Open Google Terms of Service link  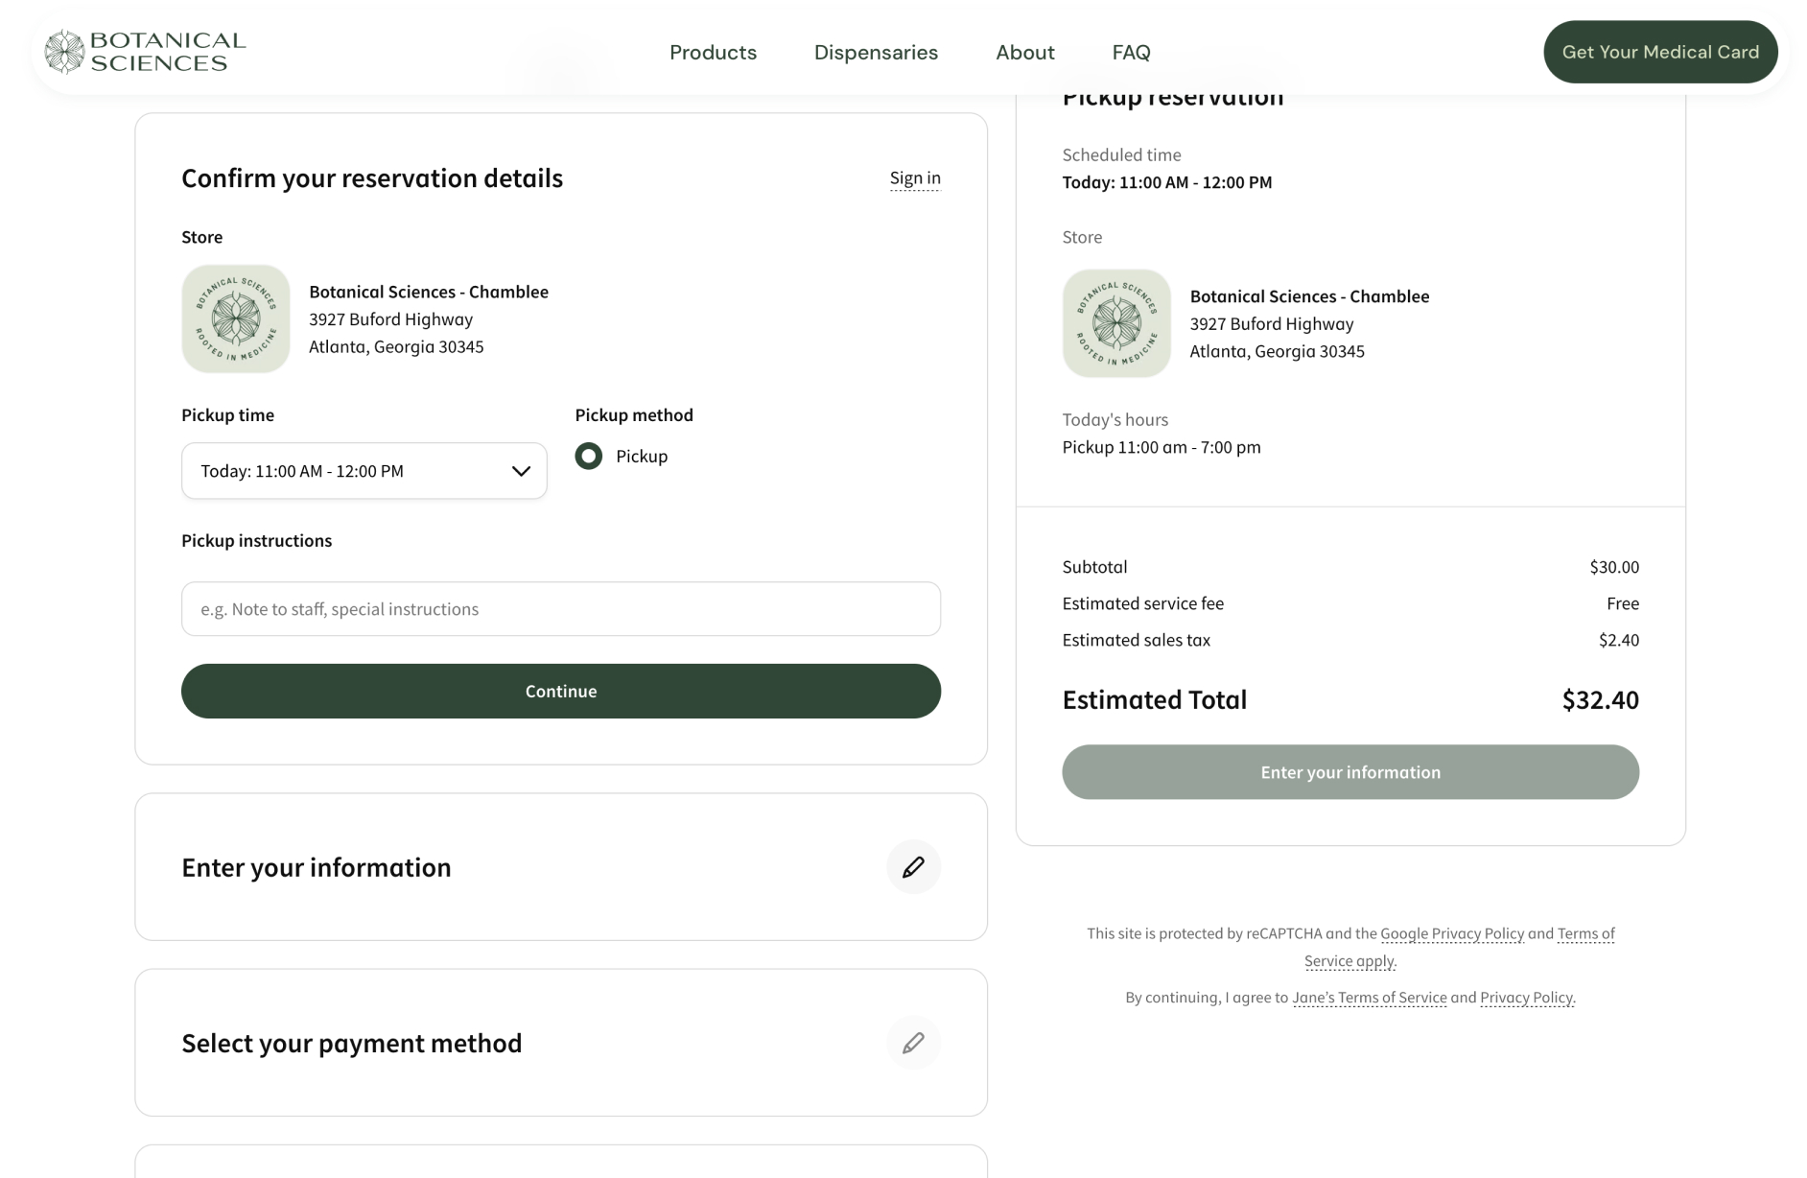1585,933
